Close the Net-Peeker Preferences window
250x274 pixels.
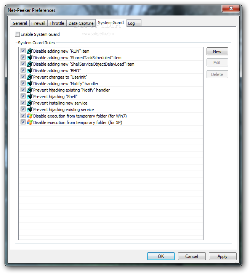[231, 8]
